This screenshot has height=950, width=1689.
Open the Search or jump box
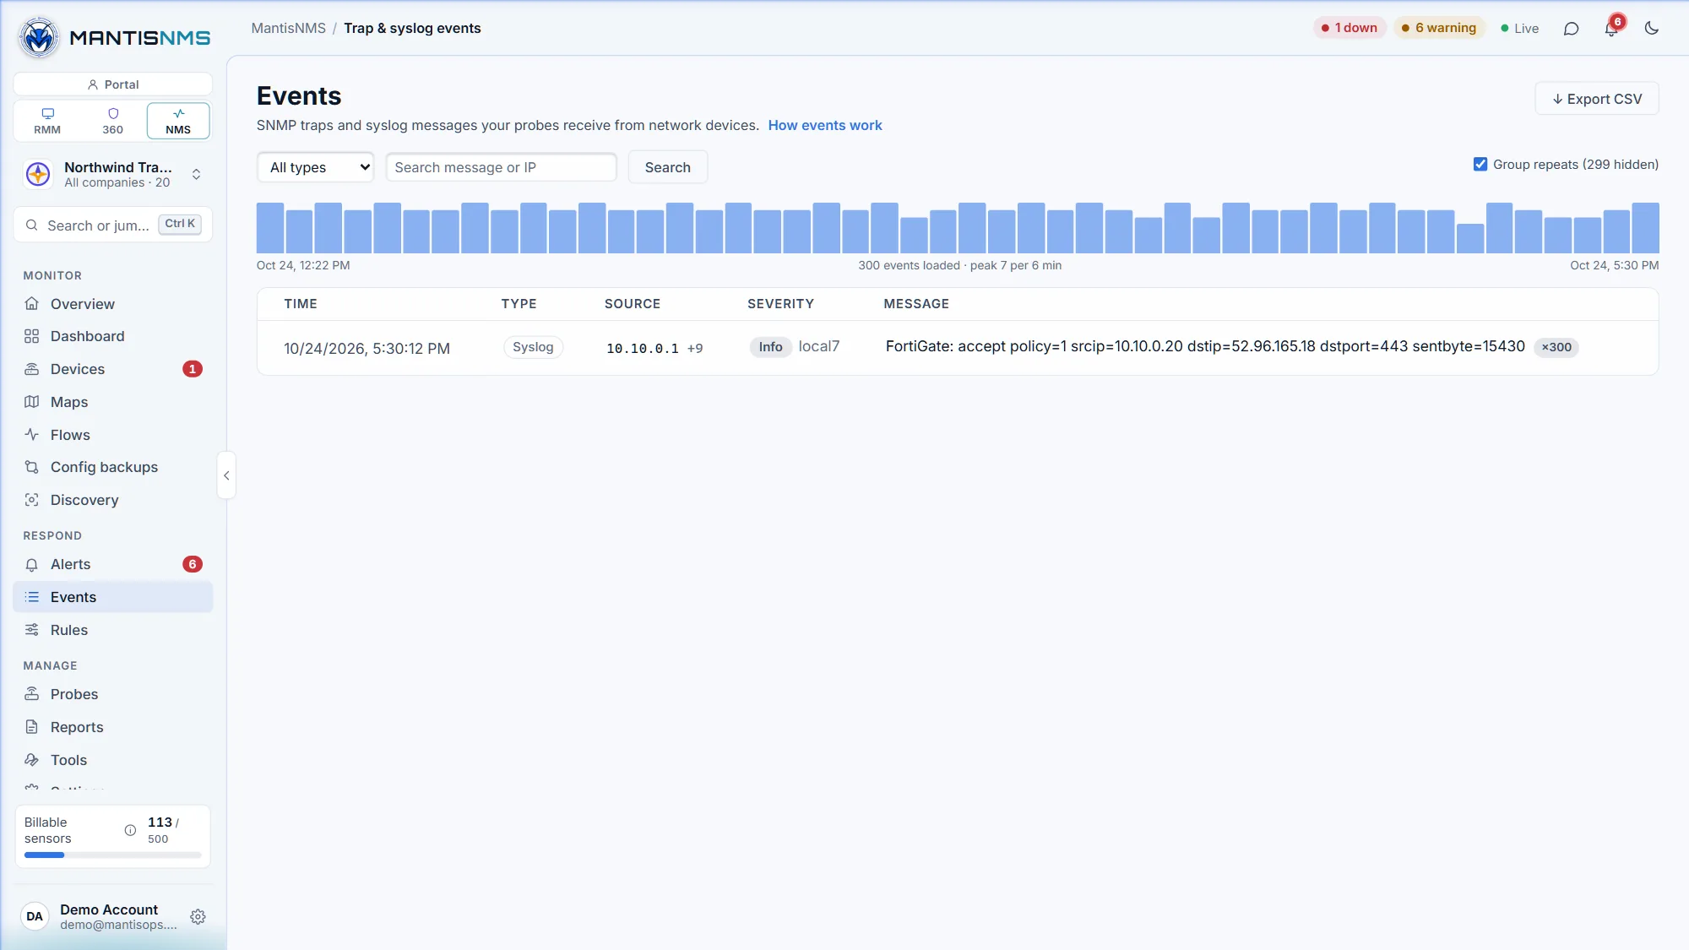112,225
